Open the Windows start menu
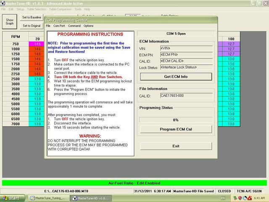Screen dimensions: 269x202 click(12, 198)
